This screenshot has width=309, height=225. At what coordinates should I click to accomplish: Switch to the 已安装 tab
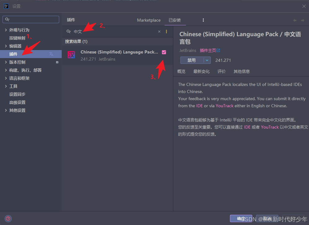click(x=175, y=20)
